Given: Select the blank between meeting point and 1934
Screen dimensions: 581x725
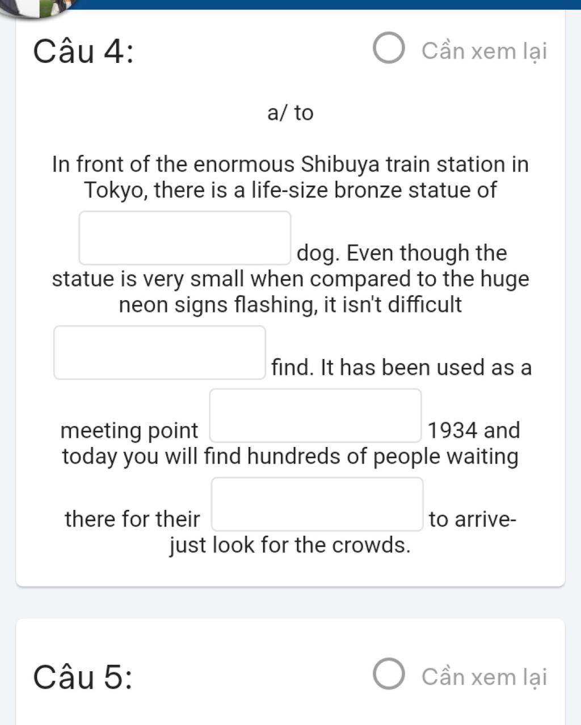Looking at the screenshot, I should click(x=315, y=415).
